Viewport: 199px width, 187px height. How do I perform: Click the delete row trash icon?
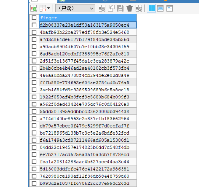coord(130,8)
